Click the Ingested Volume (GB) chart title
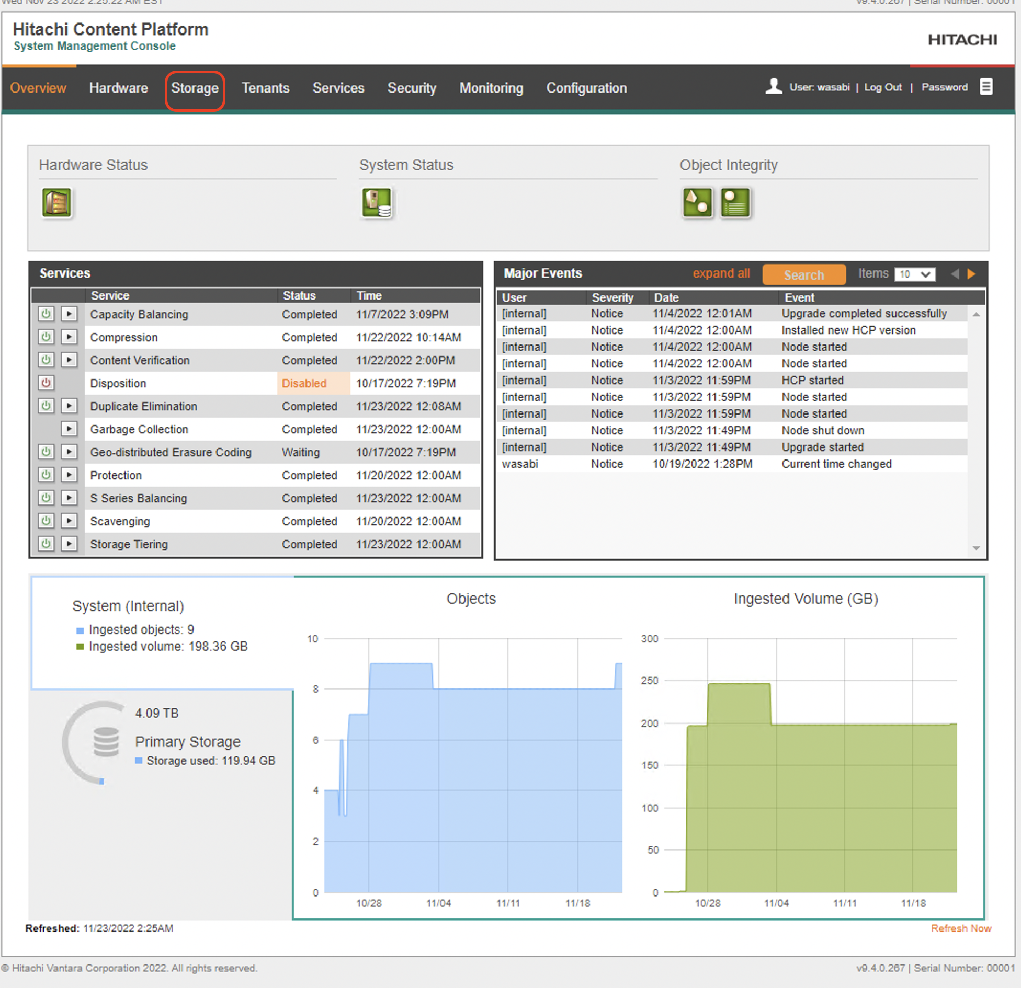 pyautogui.click(x=806, y=599)
